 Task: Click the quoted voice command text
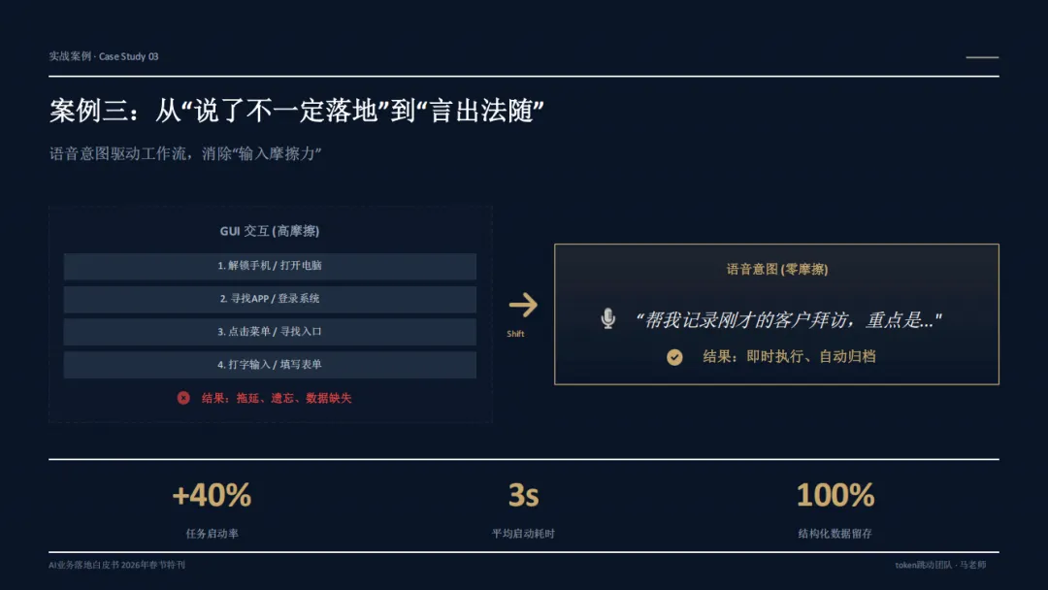tap(788, 320)
